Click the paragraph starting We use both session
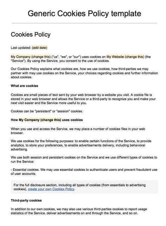The height and width of the screenshot is (226, 166). [x=84, y=159]
